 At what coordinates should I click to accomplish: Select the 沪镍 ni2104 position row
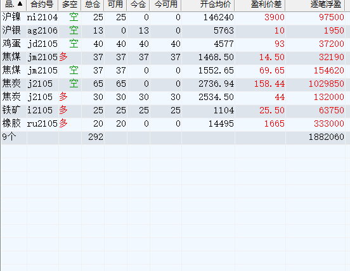173,17
